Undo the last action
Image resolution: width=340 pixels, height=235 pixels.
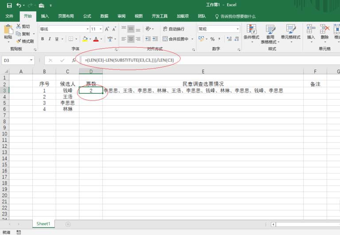pos(19,5)
